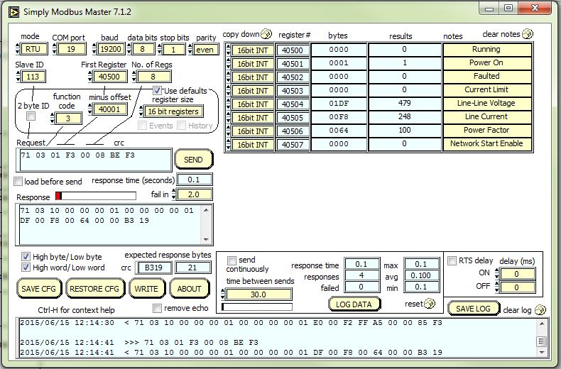Click the RESTORE CFG button
This screenshot has height=369, width=561.
click(94, 289)
